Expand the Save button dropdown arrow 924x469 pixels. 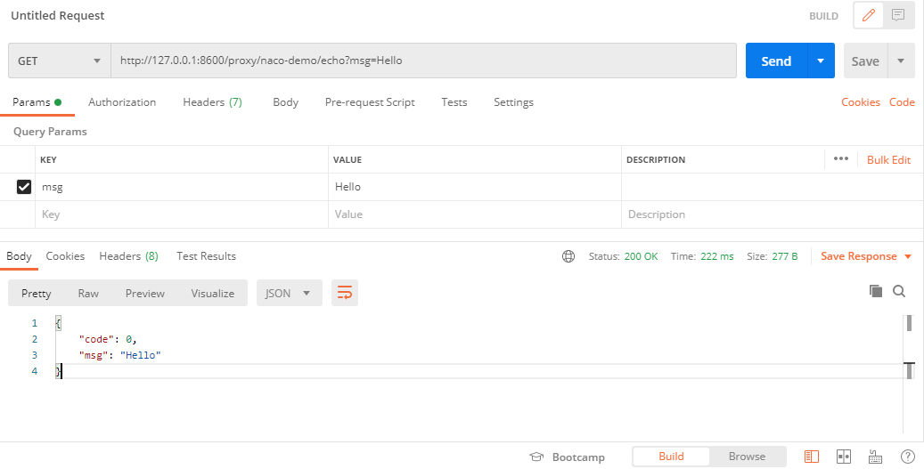pos(901,61)
